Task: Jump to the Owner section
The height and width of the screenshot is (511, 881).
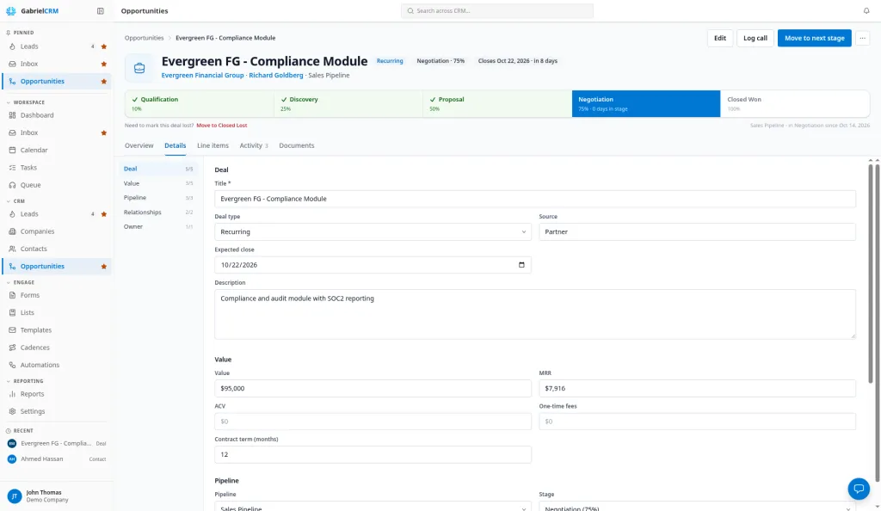Action: pos(158,226)
